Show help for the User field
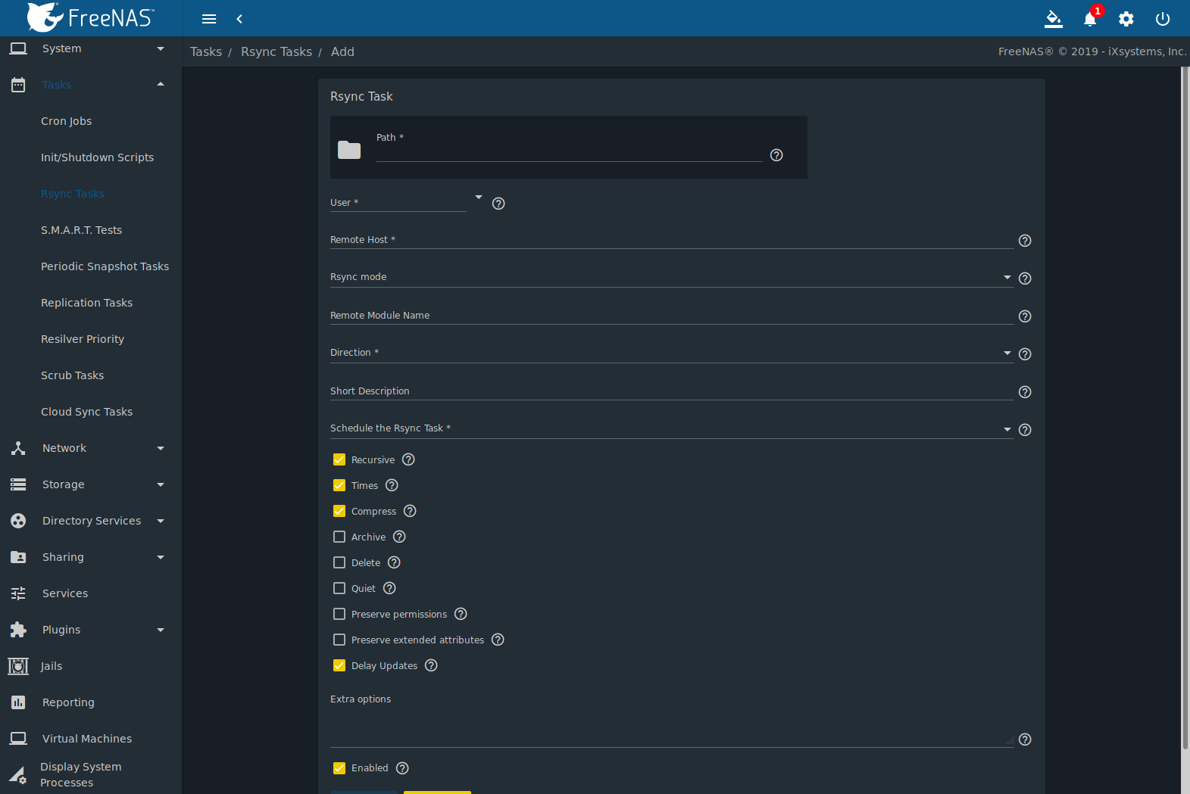Viewport: 1190px width, 794px height. pos(498,204)
